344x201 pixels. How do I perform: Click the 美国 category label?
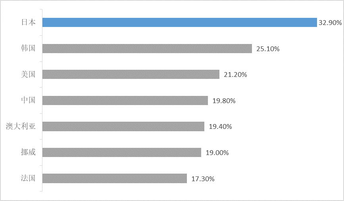[x=28, y=74]
